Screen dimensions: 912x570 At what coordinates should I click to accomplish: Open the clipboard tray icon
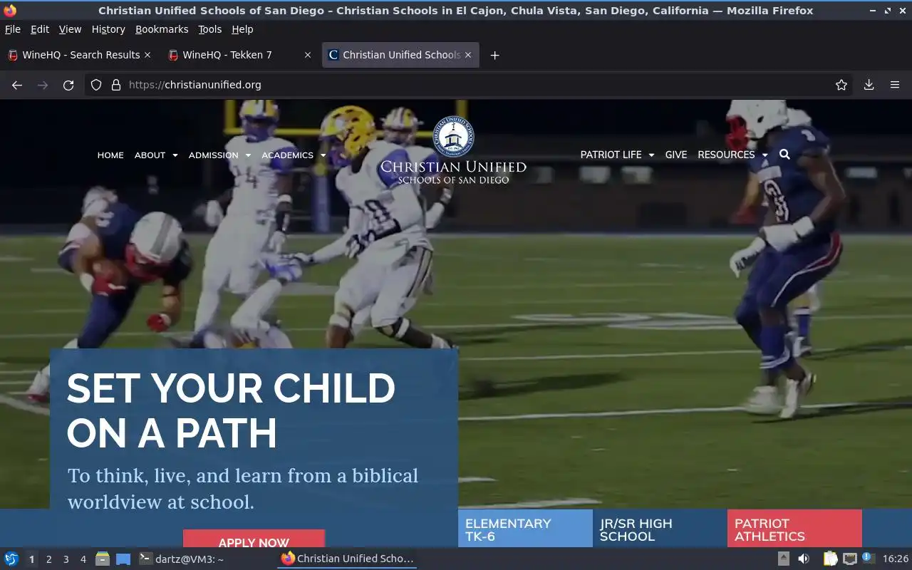click(x=830, y=559)
